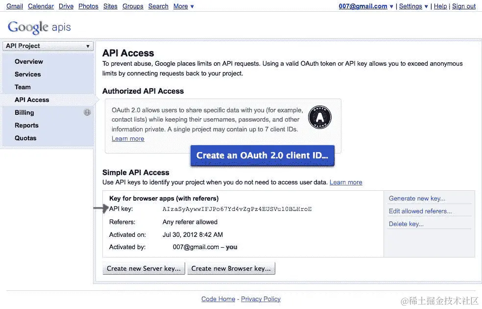Select Team in the sidebar
This screenshot has height=309, width=482.
point(23,87)
